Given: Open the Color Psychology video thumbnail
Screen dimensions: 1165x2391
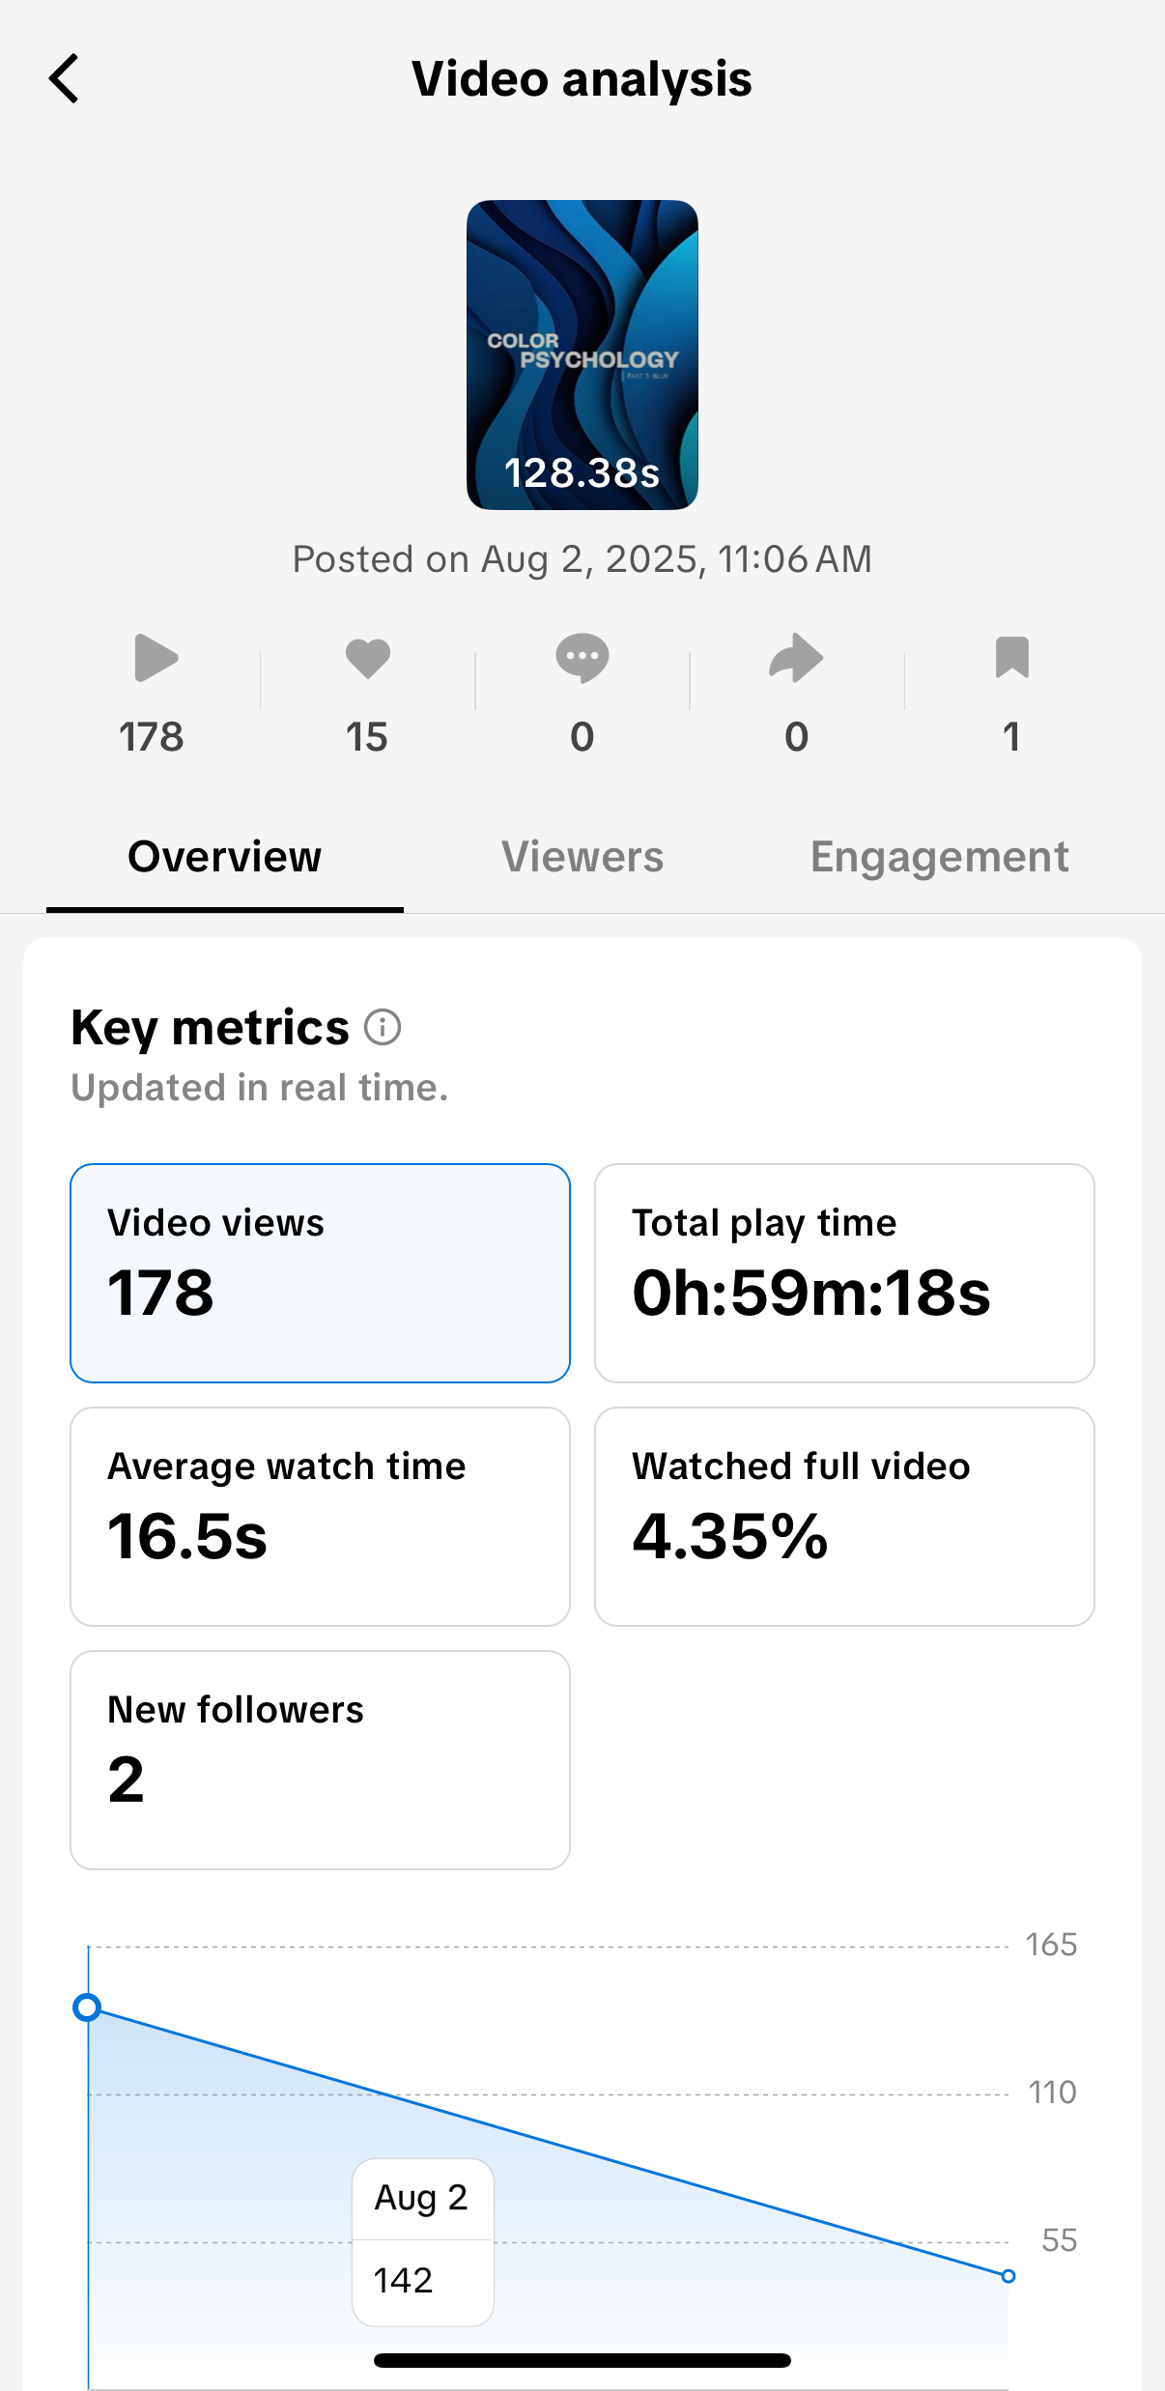Looking at the screenshot, I should (582, 355).
